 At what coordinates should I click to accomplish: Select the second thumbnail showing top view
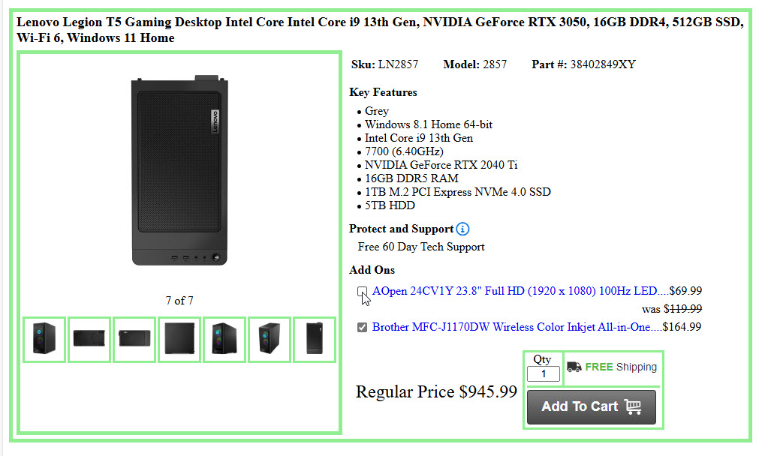[x=89, y=340]
